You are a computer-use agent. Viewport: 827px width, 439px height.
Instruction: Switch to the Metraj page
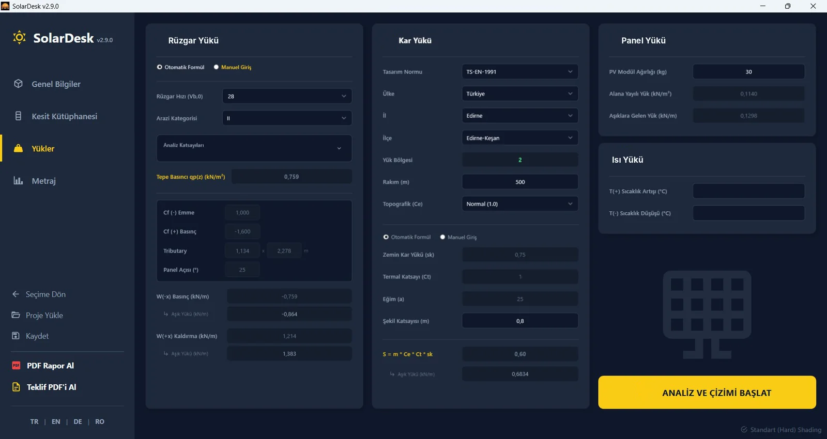(x=43, y=181)
